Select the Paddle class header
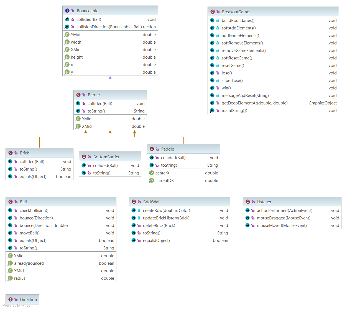Image resolution: width=347 pixels, height=310 pixels. point(183,149)
